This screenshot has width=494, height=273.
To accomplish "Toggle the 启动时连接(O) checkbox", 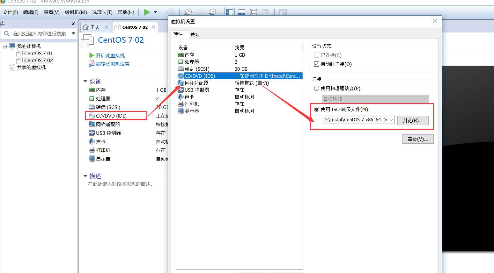I will (317, 64).
